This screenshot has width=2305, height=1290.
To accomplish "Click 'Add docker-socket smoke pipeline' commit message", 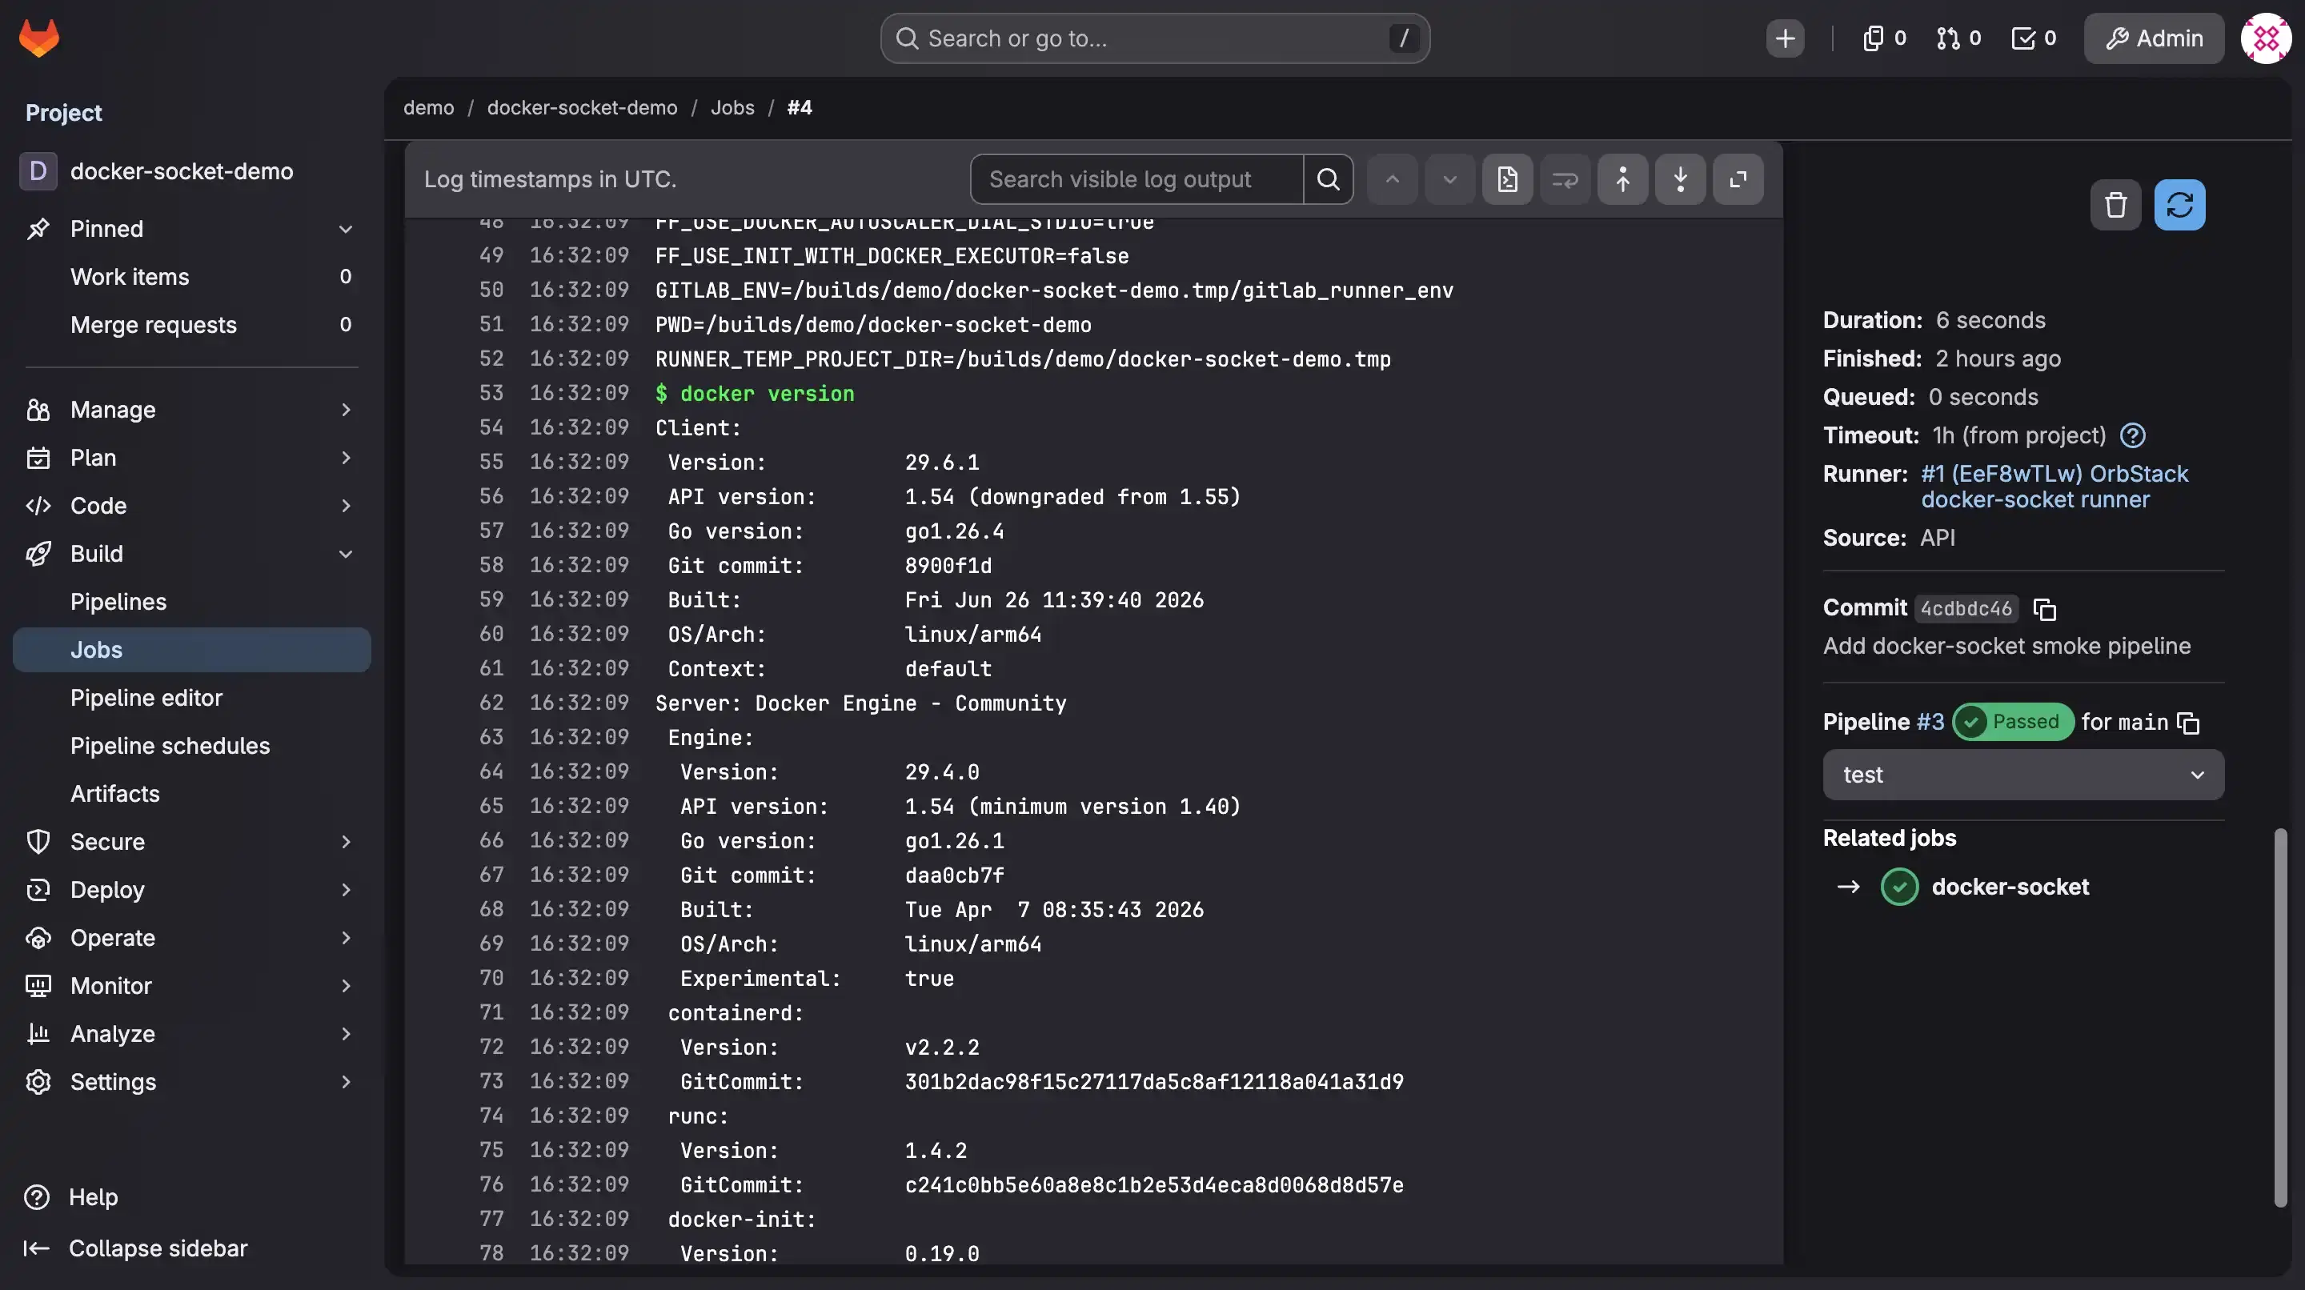I will click(x=2007, y=646).
